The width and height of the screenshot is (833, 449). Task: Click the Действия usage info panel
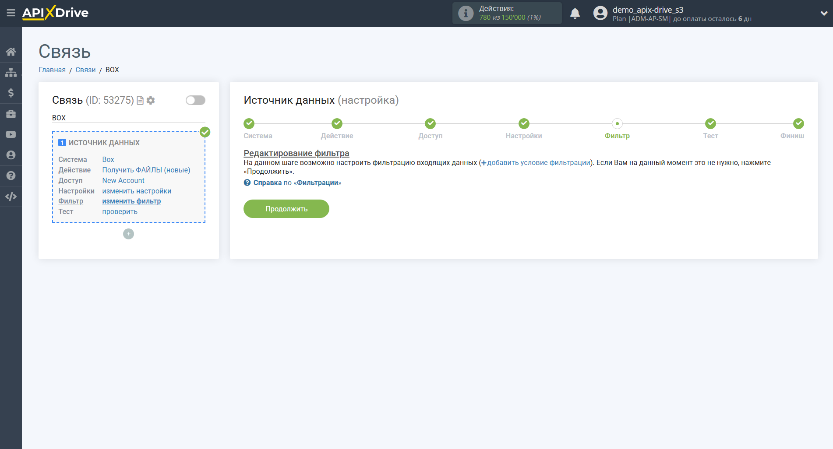pos(507,13)
